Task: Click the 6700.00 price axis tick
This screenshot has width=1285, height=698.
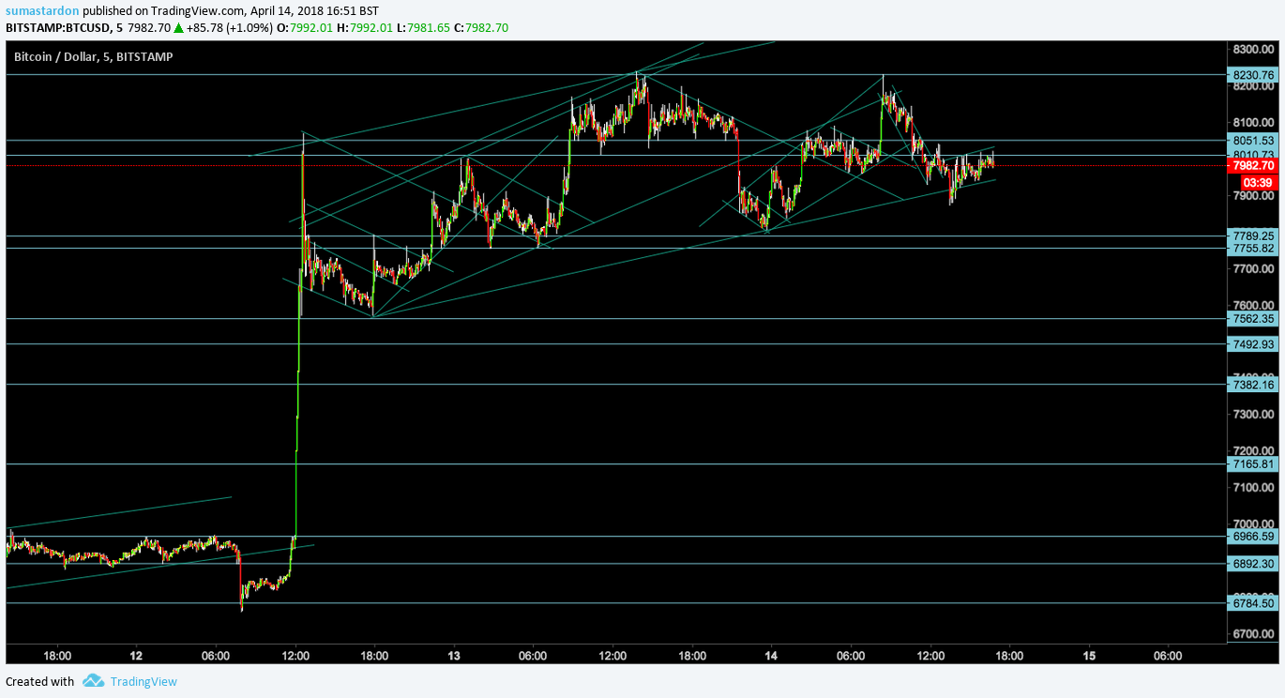Action: coord(1253,633)
